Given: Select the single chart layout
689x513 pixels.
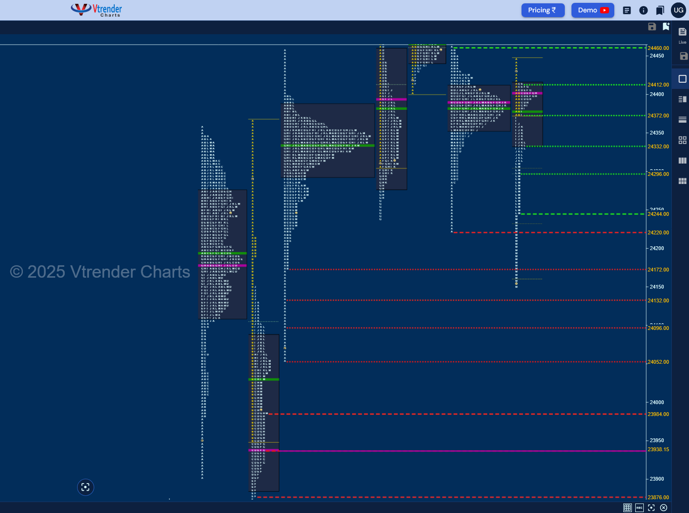Looking at the screenshot, I should tap(682, 79).
